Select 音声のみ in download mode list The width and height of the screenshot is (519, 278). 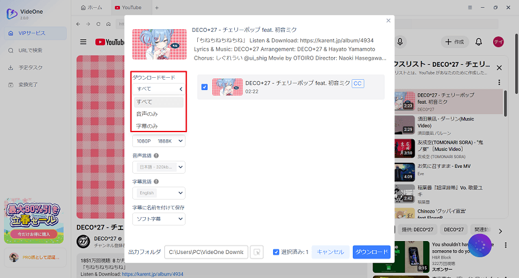147,113
